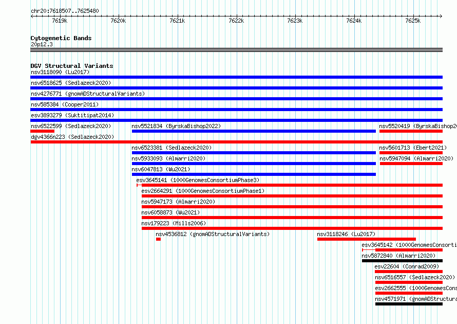Click esv22604 (Conrad2009) label

coord(407,266)
